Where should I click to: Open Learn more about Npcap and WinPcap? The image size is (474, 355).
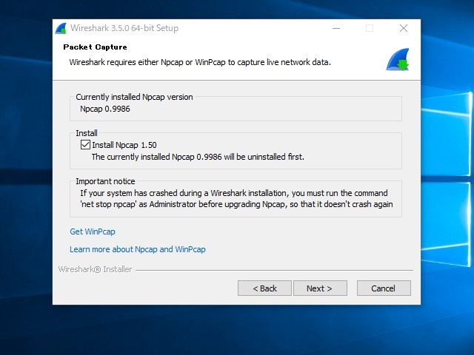tap(138, 249)
